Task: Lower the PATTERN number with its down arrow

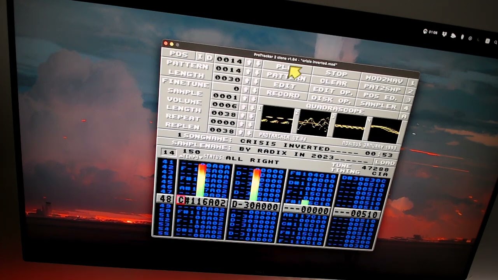Action: [x=257, y=72]
